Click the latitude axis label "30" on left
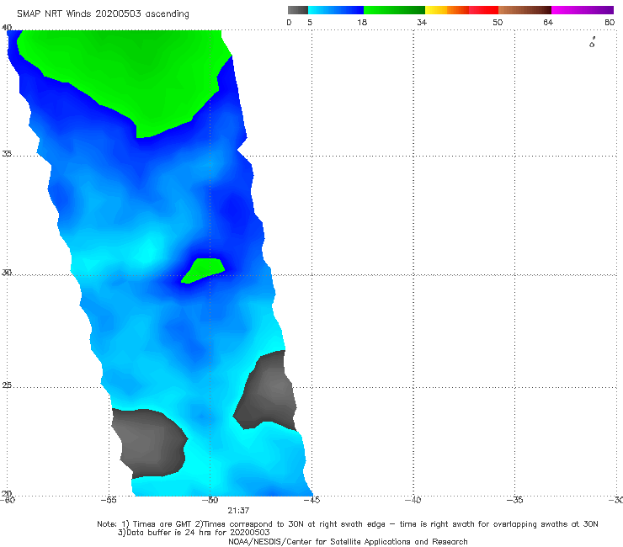Viewport: 623px width, 547px height. pyautogui.click(x=7, y=273)
